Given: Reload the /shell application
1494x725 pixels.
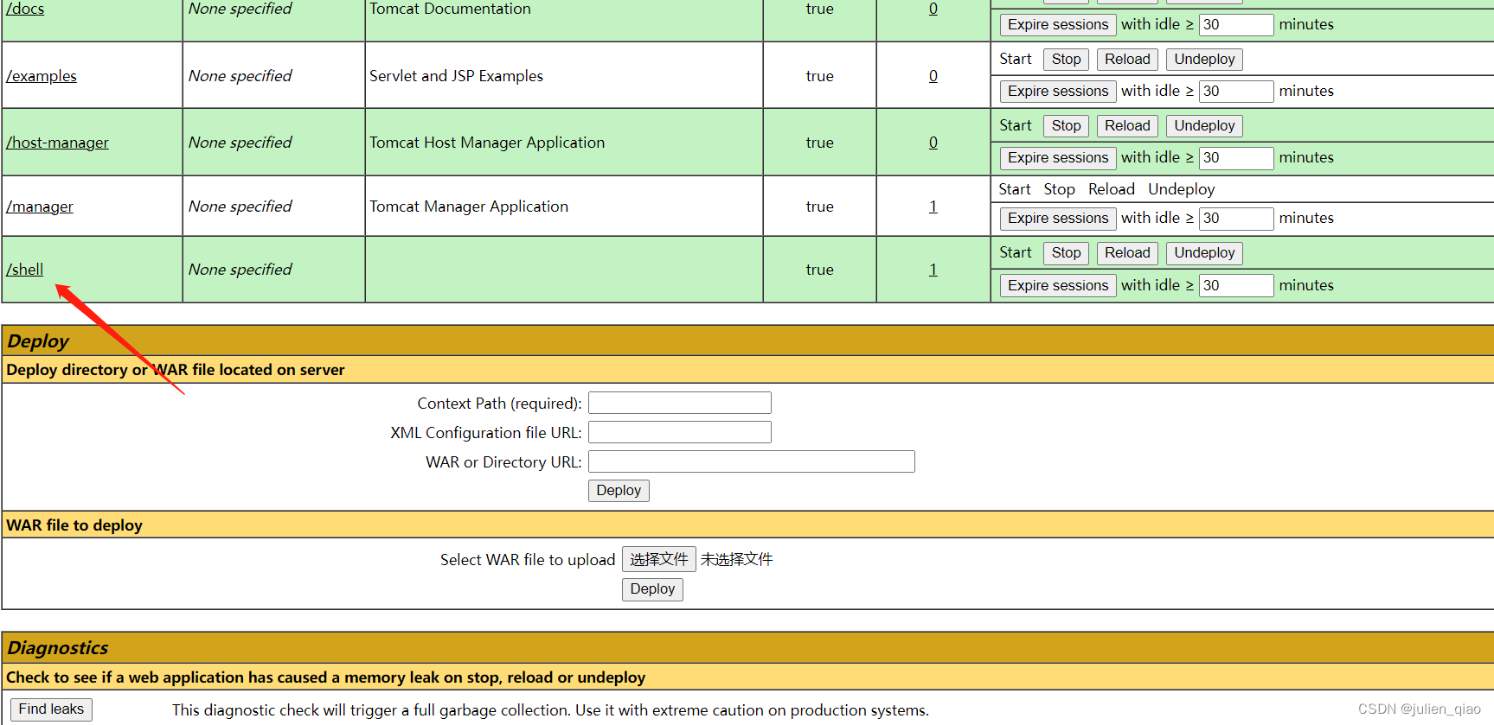Looking at the screenshot, I should pos(1127,253).
